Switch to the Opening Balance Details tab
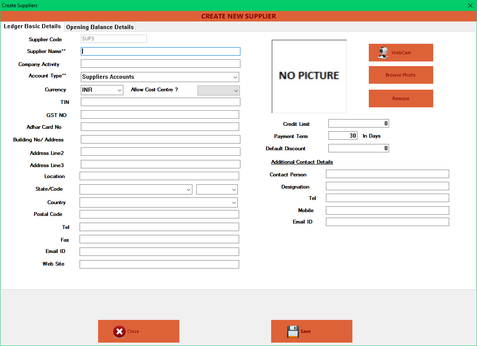477x346 pixels. point(99,27)
